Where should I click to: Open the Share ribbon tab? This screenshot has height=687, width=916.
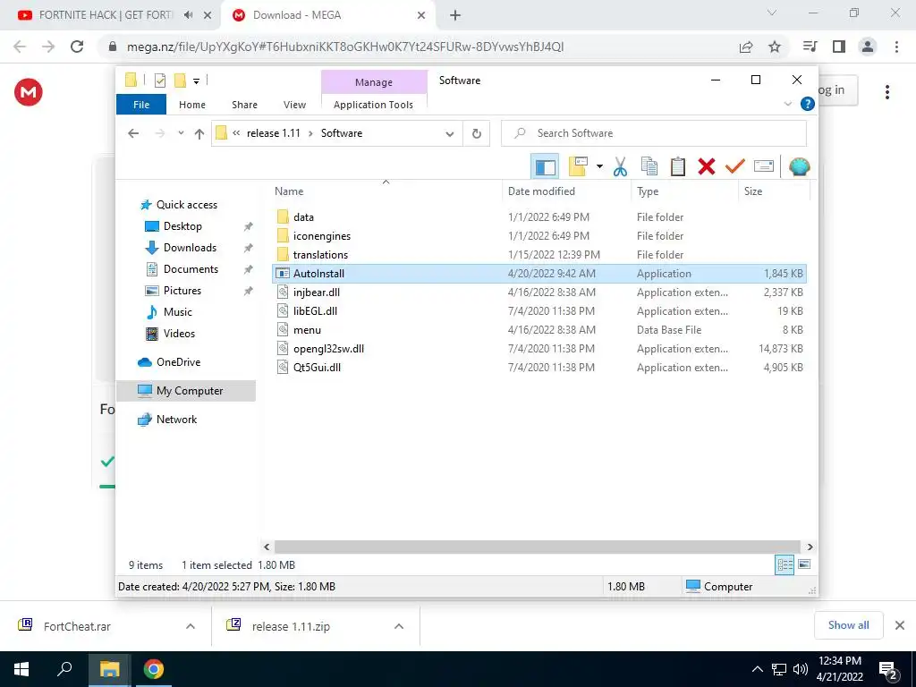(244, 105)
